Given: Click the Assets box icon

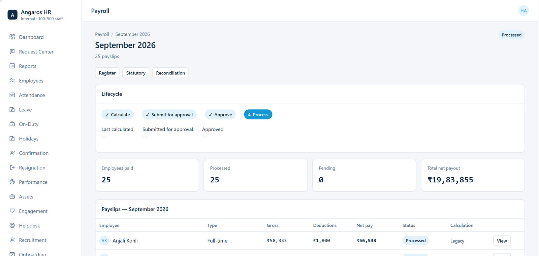Looking at the screenshot, I should pos(12,196).
